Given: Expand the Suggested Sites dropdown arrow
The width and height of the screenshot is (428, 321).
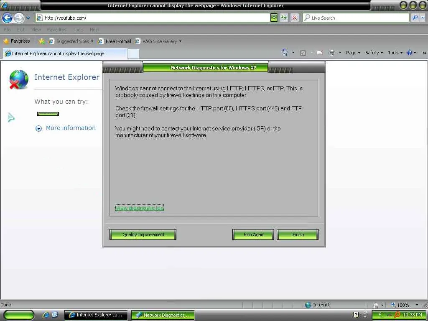Looking at the screenshot, I should coord(92,41).
